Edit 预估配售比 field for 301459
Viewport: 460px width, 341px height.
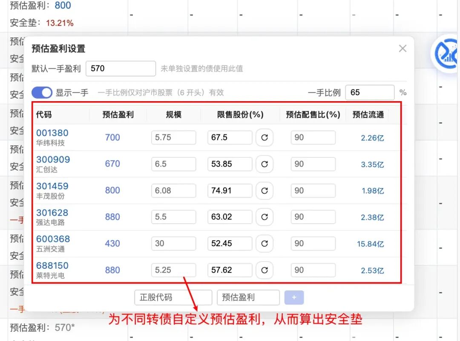pos(313,191)
